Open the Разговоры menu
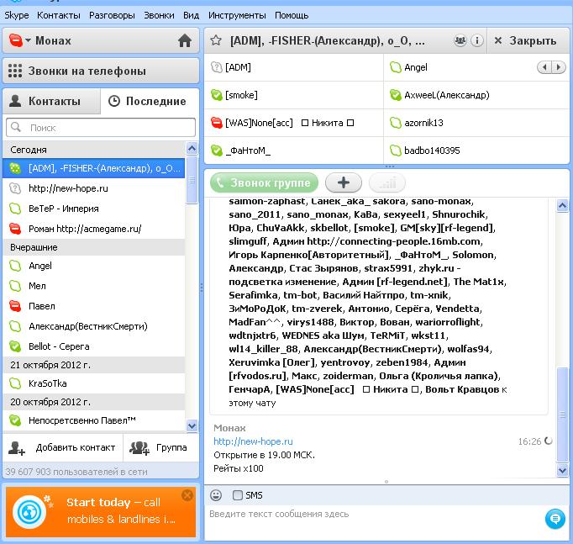This screenshot has width=573, height=544. 112,15
